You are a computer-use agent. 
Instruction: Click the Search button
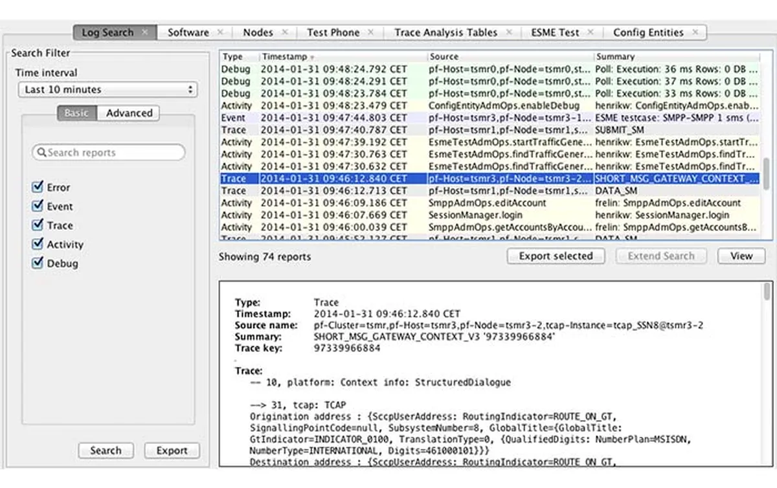106,450
